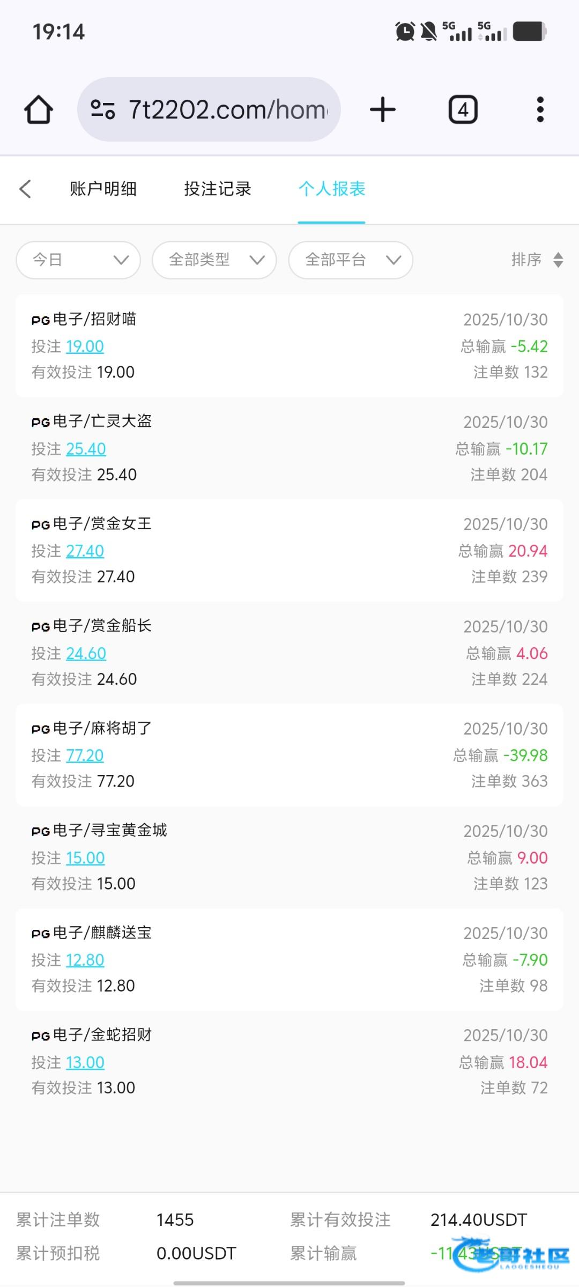This screenshot has height=1287, width=579.
Task: Open the 77.20 bet link for 麻将胡了
Action: [85, 756]
